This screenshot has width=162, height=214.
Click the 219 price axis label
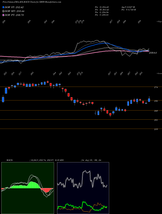pyautogui.click(x=156, y=129)
